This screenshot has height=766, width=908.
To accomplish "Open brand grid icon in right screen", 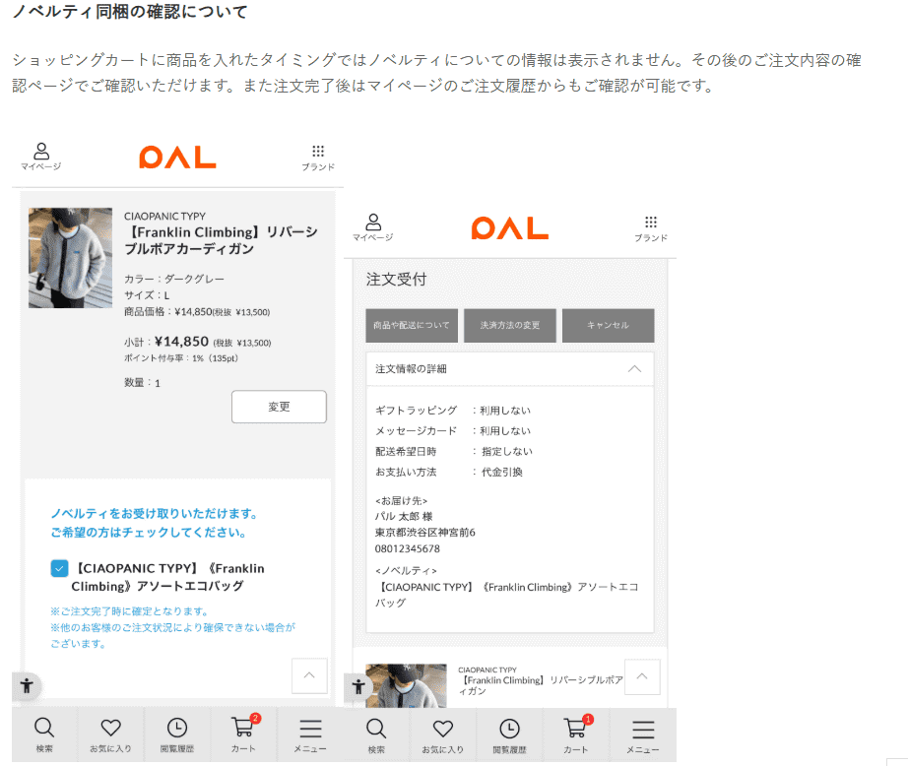I will [x=651, y=228].
